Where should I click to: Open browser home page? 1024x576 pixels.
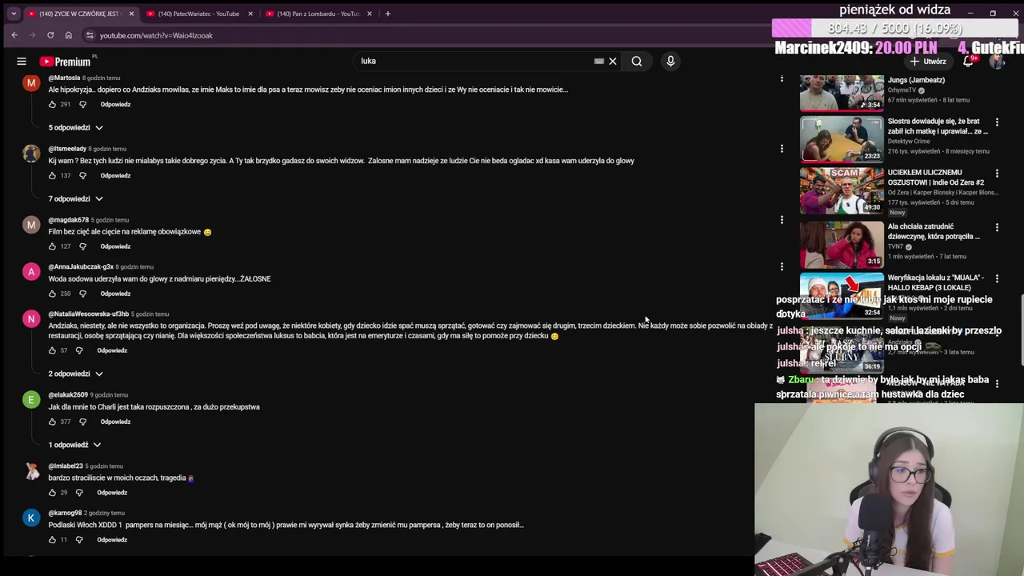point(69,35)
